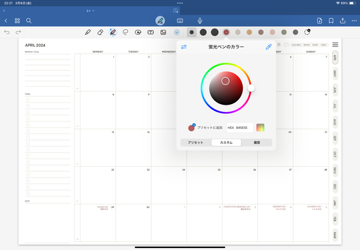This screenshot has height=250, width=360.
Task: Switch to the カスタム tab
Action: coord(226,143)
